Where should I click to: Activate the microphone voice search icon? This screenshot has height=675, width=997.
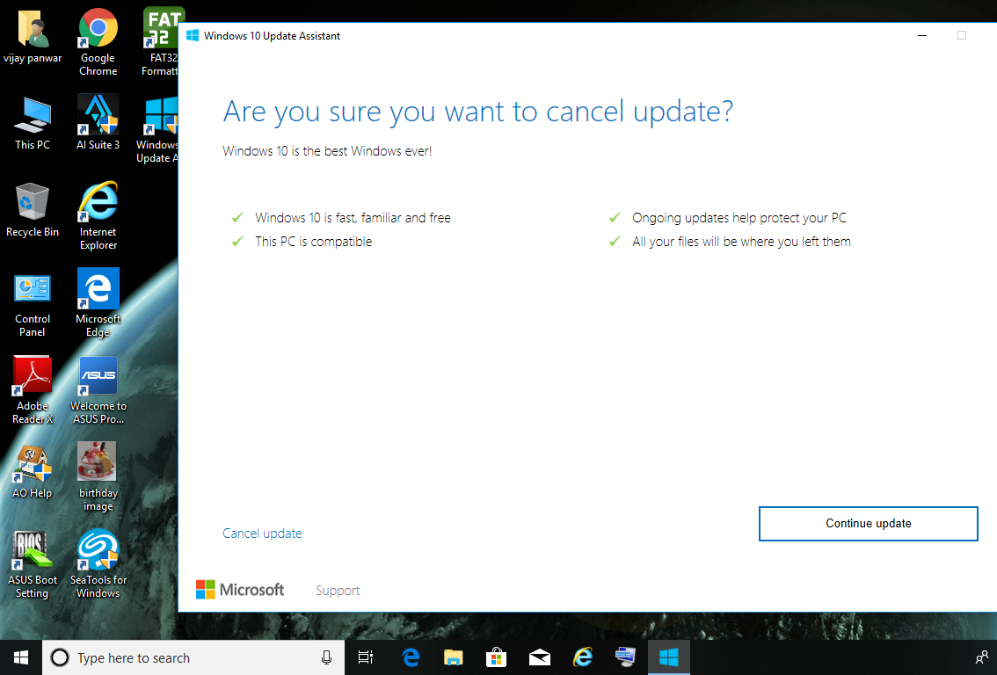point(326,657)
